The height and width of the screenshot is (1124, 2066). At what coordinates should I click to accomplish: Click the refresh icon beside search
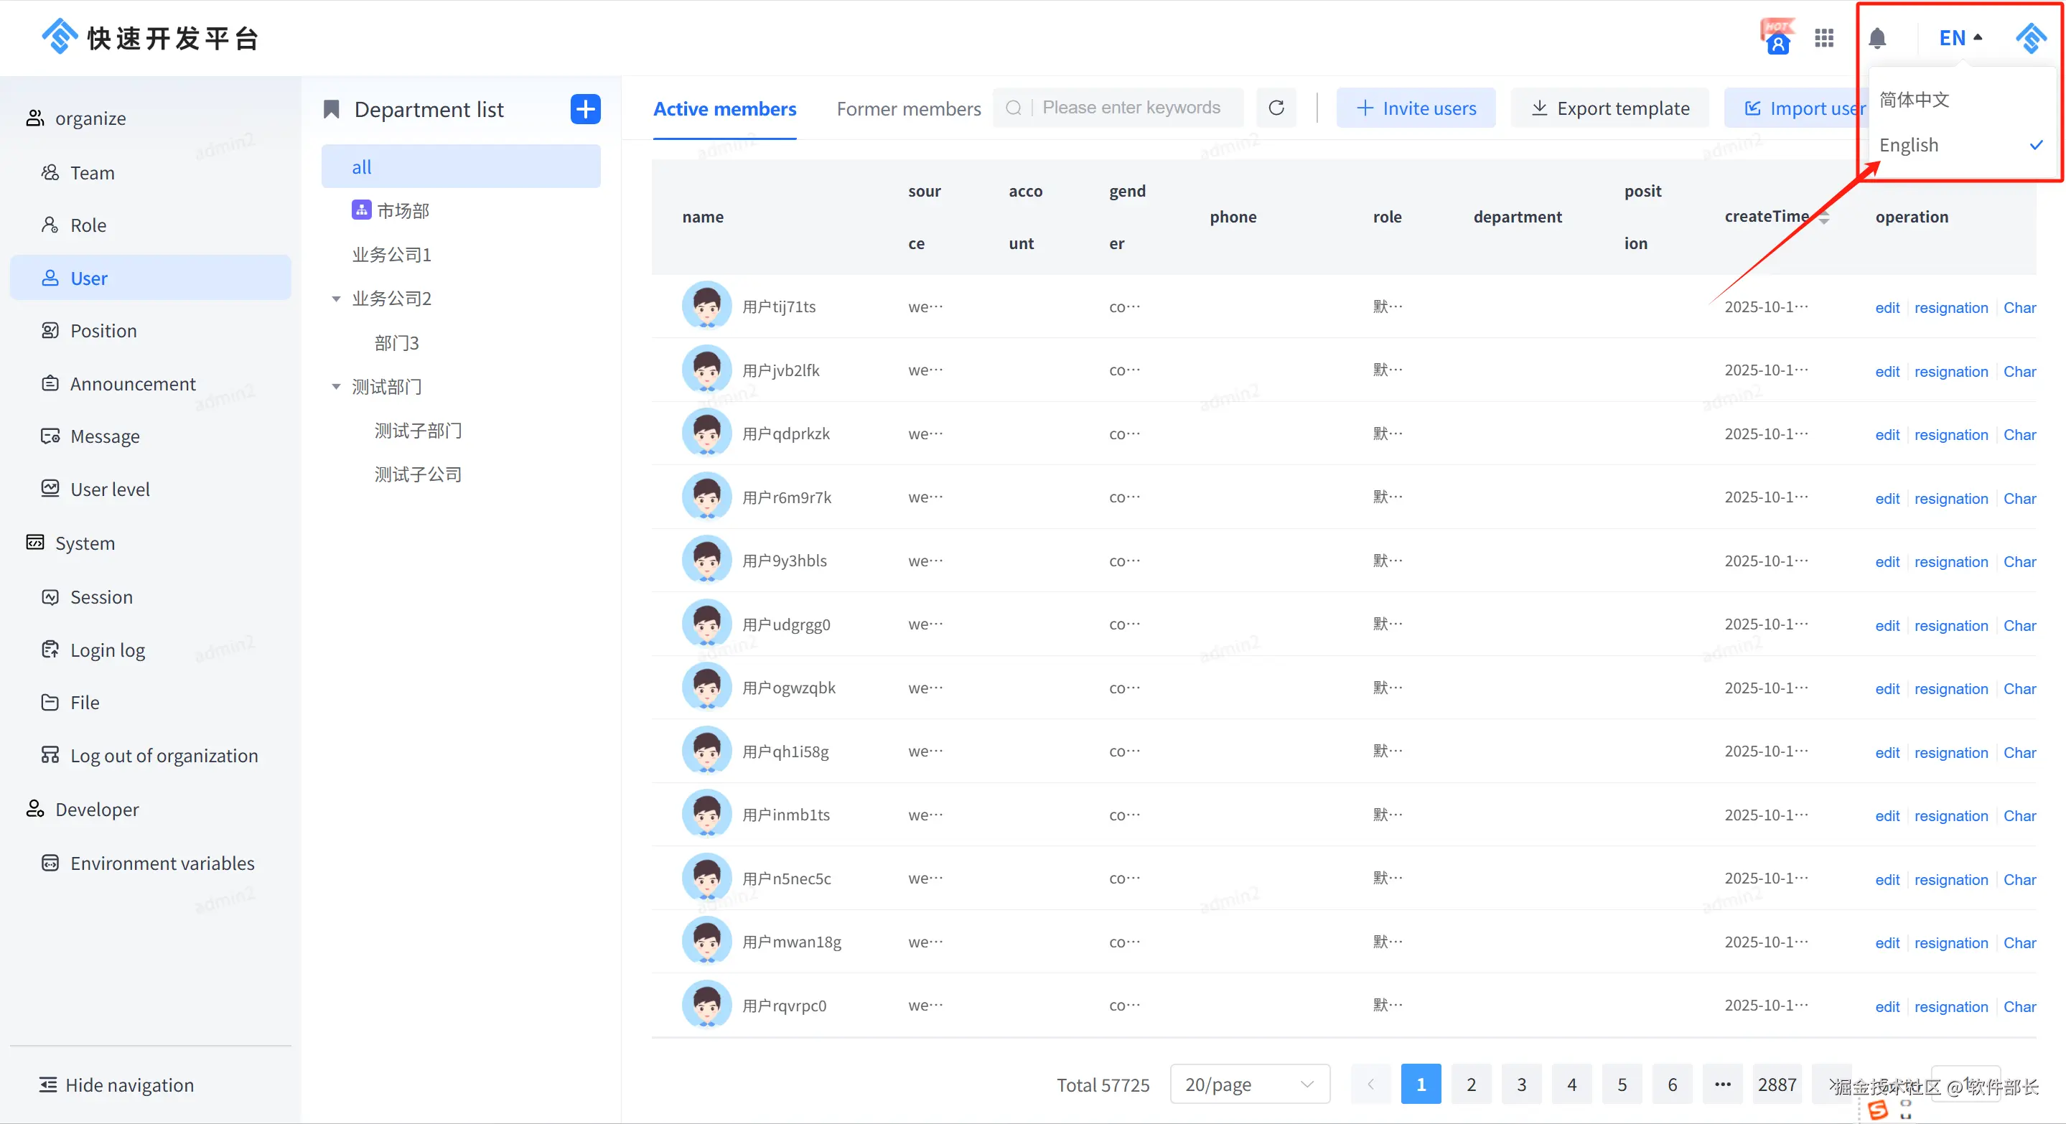pyautogui.click(x=1276, y=108)
